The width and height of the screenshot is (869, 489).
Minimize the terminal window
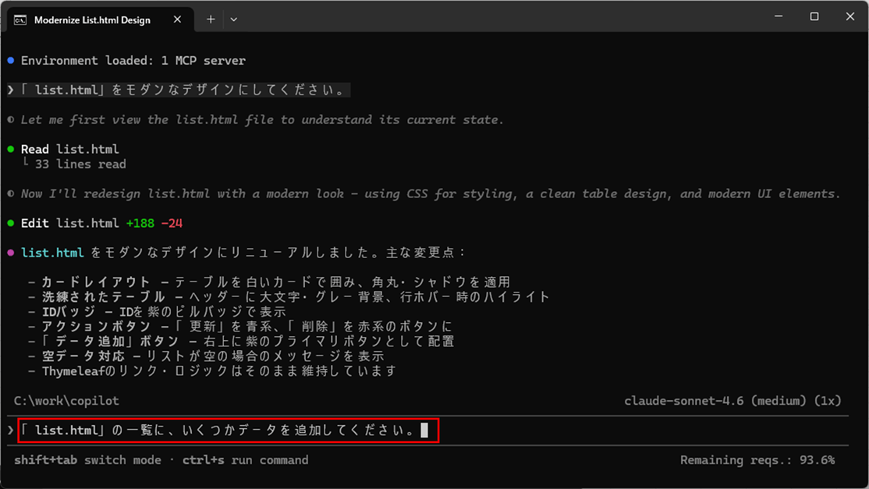point(778,16)
